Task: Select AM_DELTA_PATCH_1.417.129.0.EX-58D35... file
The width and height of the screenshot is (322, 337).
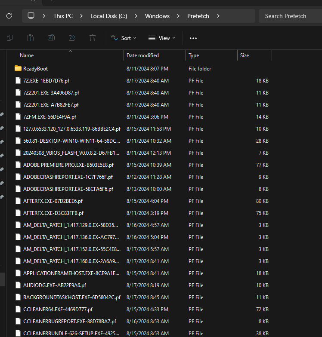Action: [71, 225]
